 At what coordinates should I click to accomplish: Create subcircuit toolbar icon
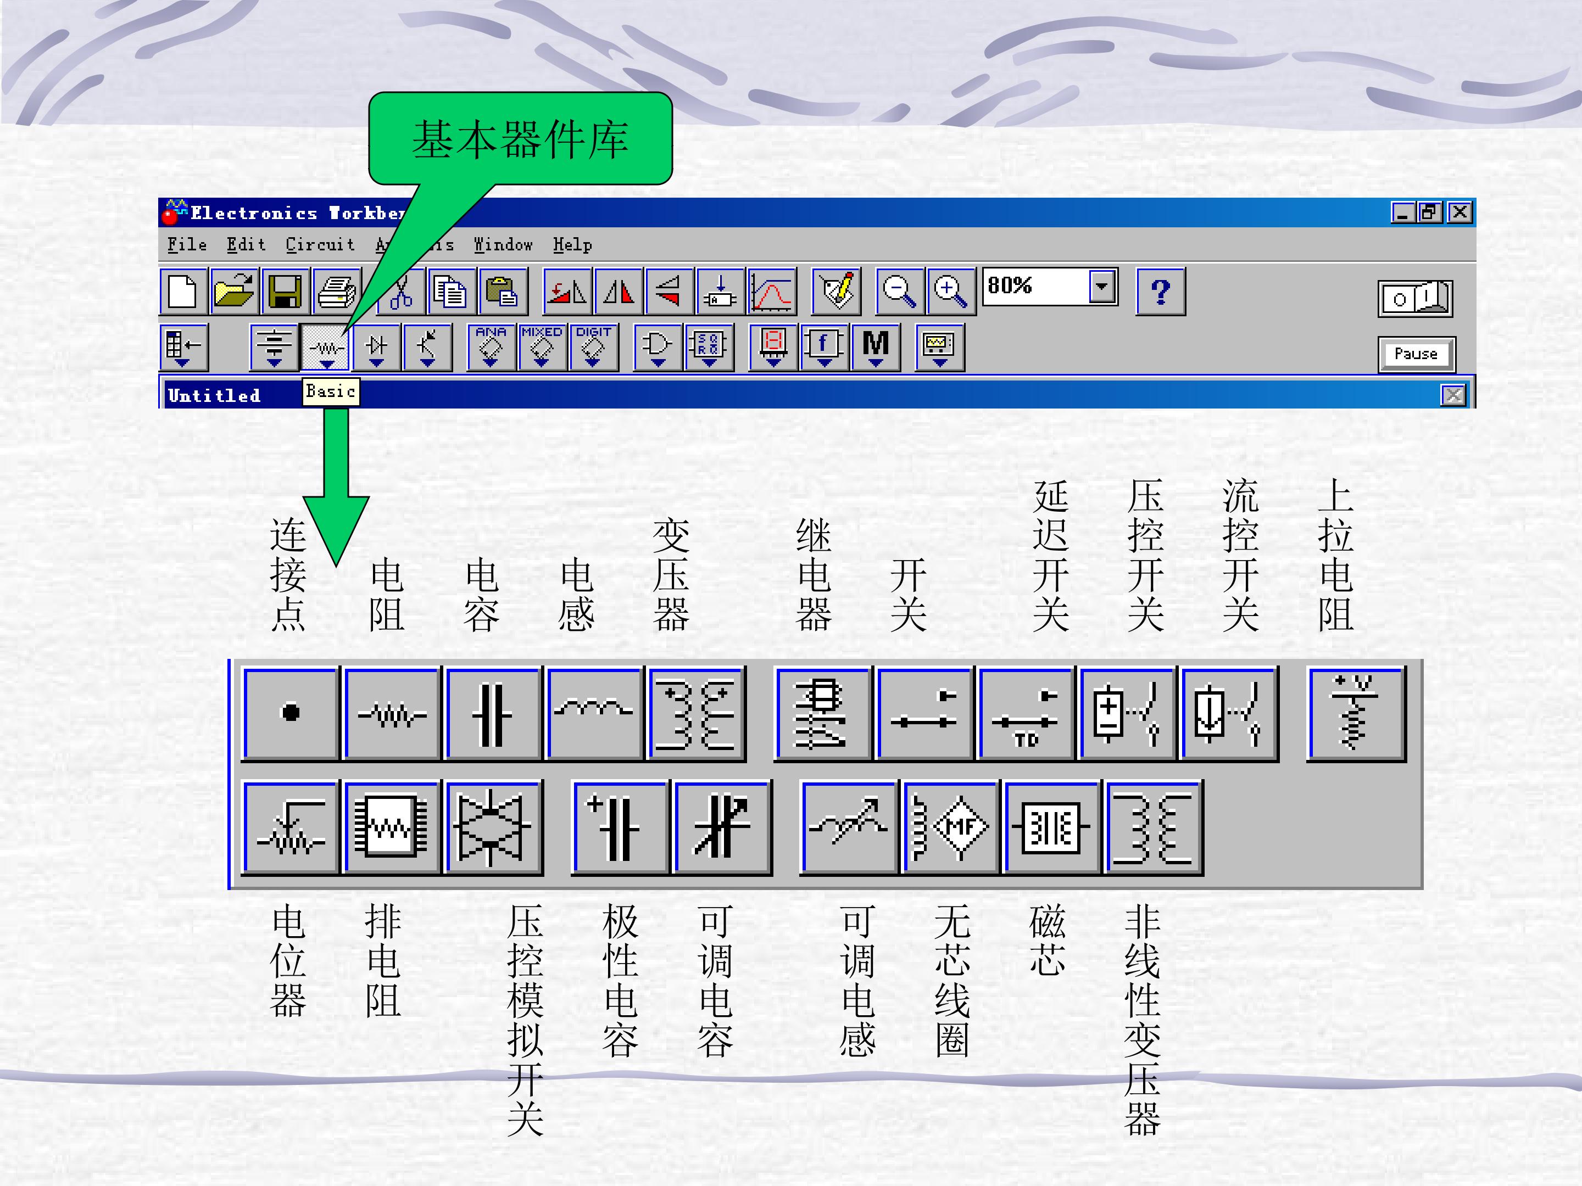(x=721, y=292)
